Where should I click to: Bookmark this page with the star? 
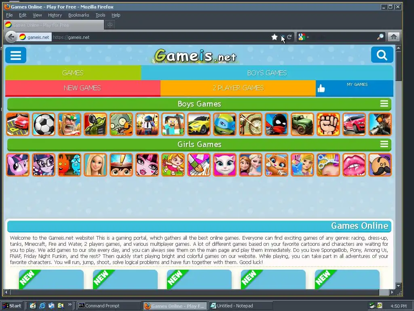coord(275,37)
